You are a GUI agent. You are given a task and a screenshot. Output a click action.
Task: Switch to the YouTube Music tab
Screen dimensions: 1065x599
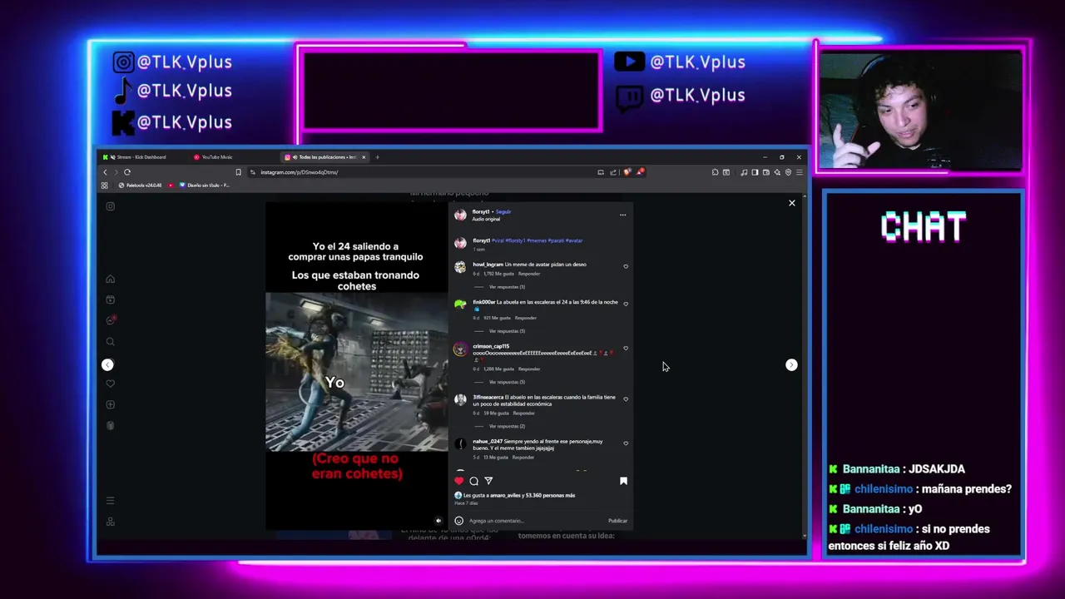point(217,157)
